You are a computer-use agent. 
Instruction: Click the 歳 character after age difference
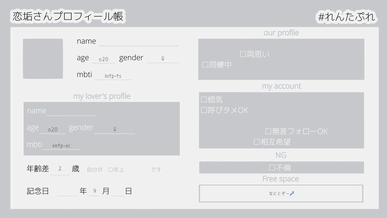[75, 169]
